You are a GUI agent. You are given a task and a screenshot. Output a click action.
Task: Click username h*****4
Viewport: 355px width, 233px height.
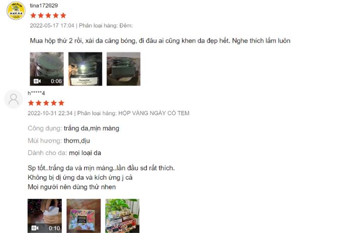click(36, 93)
